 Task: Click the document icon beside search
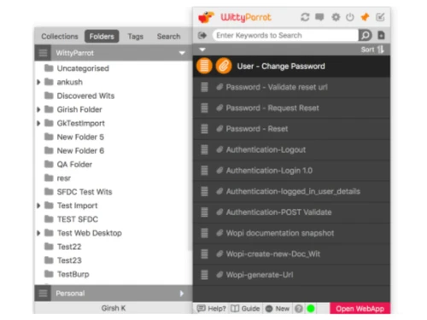(x=381, y=35)
